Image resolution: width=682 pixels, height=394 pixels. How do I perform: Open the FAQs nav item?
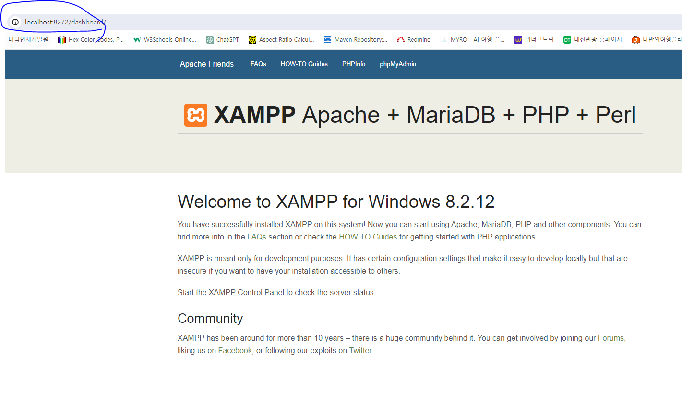(258, 64)
